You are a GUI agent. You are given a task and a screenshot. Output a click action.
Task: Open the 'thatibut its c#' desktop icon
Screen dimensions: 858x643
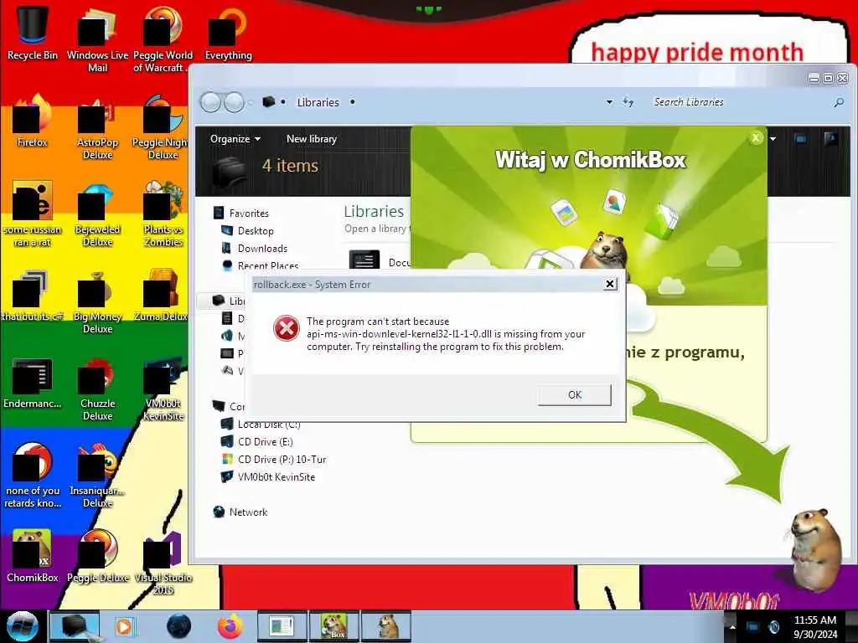point(33,296)
